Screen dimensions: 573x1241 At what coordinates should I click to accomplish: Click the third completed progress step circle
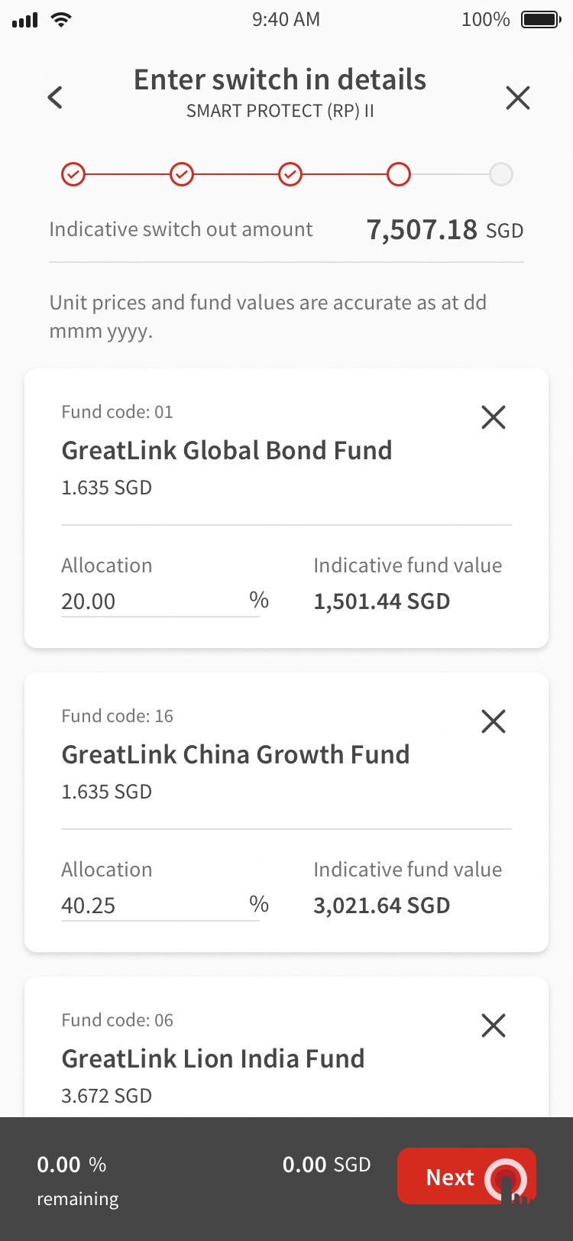pos(290,175)
